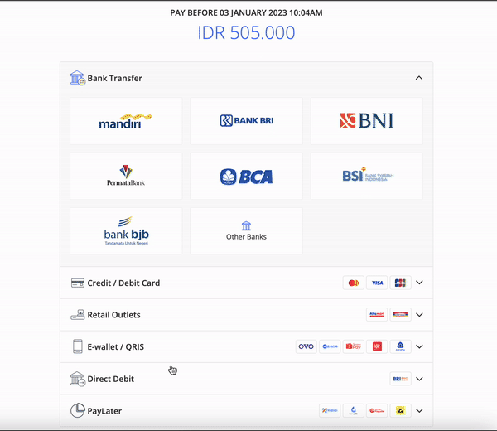Open the Direct Debit label
497x431 pixels.
coord(111,379)
